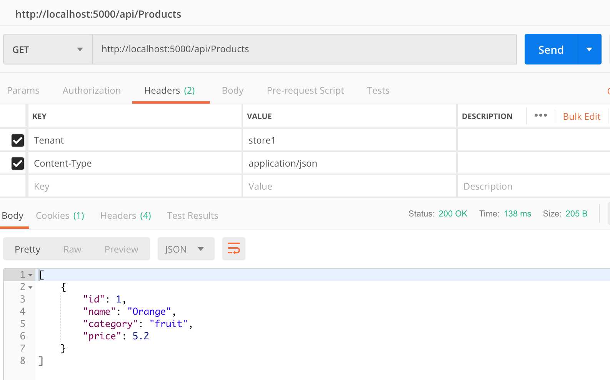610x380 pixels.
Task: Click the empty Value placeholder field
Action: coord(349,187)
